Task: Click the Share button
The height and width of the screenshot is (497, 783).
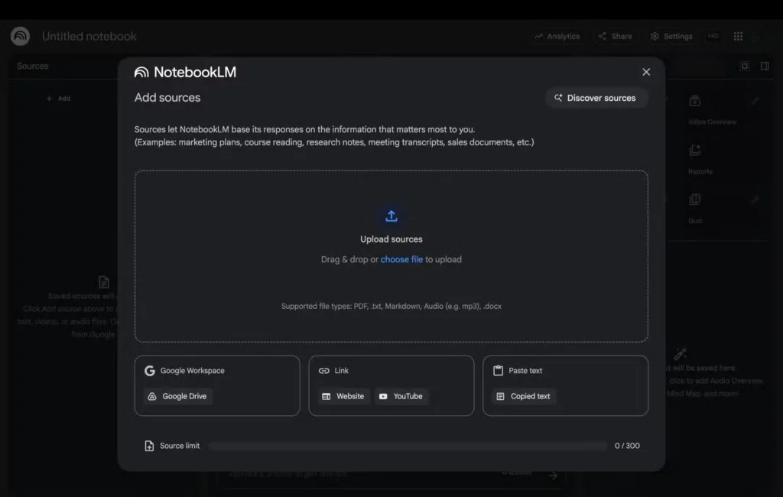Action: pos(615,36)
